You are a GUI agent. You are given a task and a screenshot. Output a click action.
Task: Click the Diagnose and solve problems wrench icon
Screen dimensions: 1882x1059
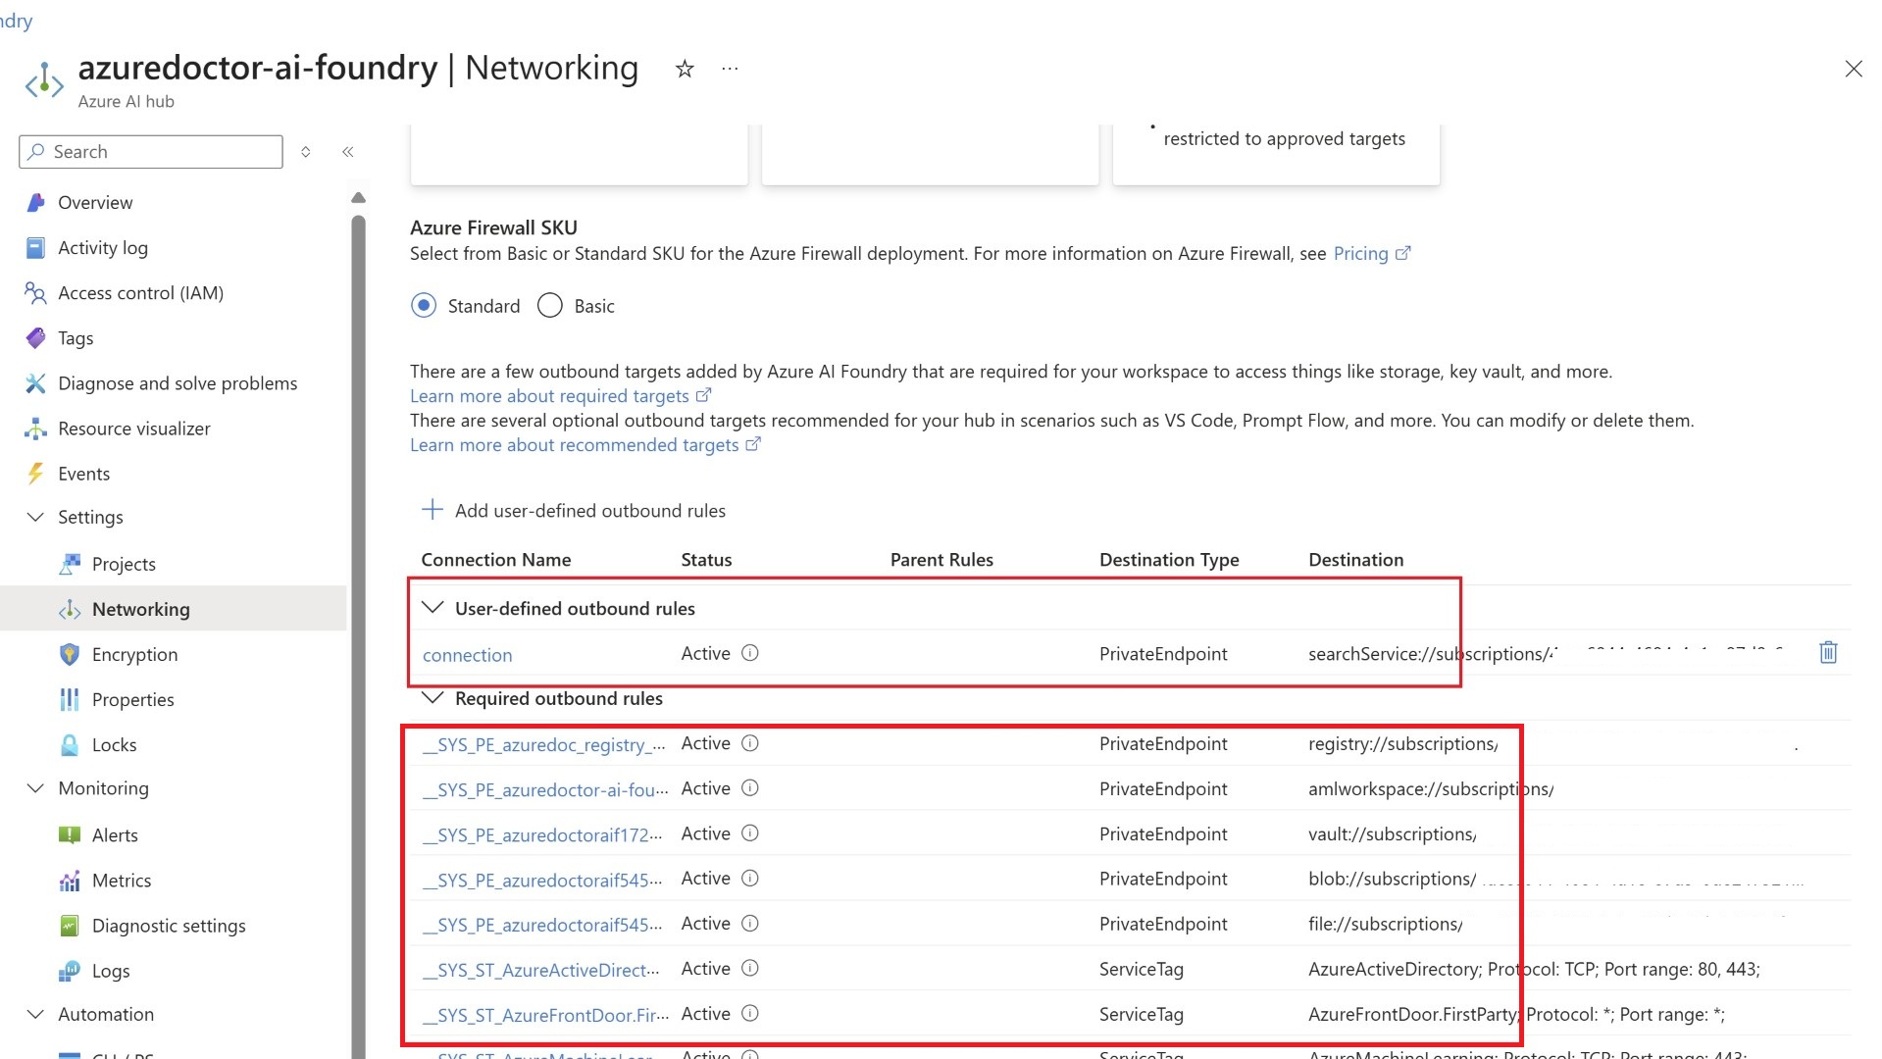point(35,383)
